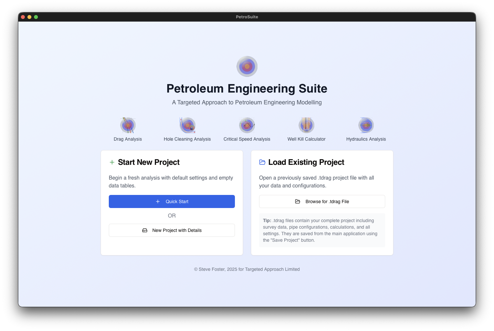
Task: Click the Start New Project heading
Action: point(149,162)
